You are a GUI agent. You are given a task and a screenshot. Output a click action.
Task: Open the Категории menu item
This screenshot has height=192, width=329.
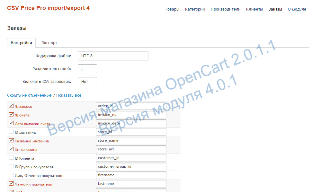195,9
